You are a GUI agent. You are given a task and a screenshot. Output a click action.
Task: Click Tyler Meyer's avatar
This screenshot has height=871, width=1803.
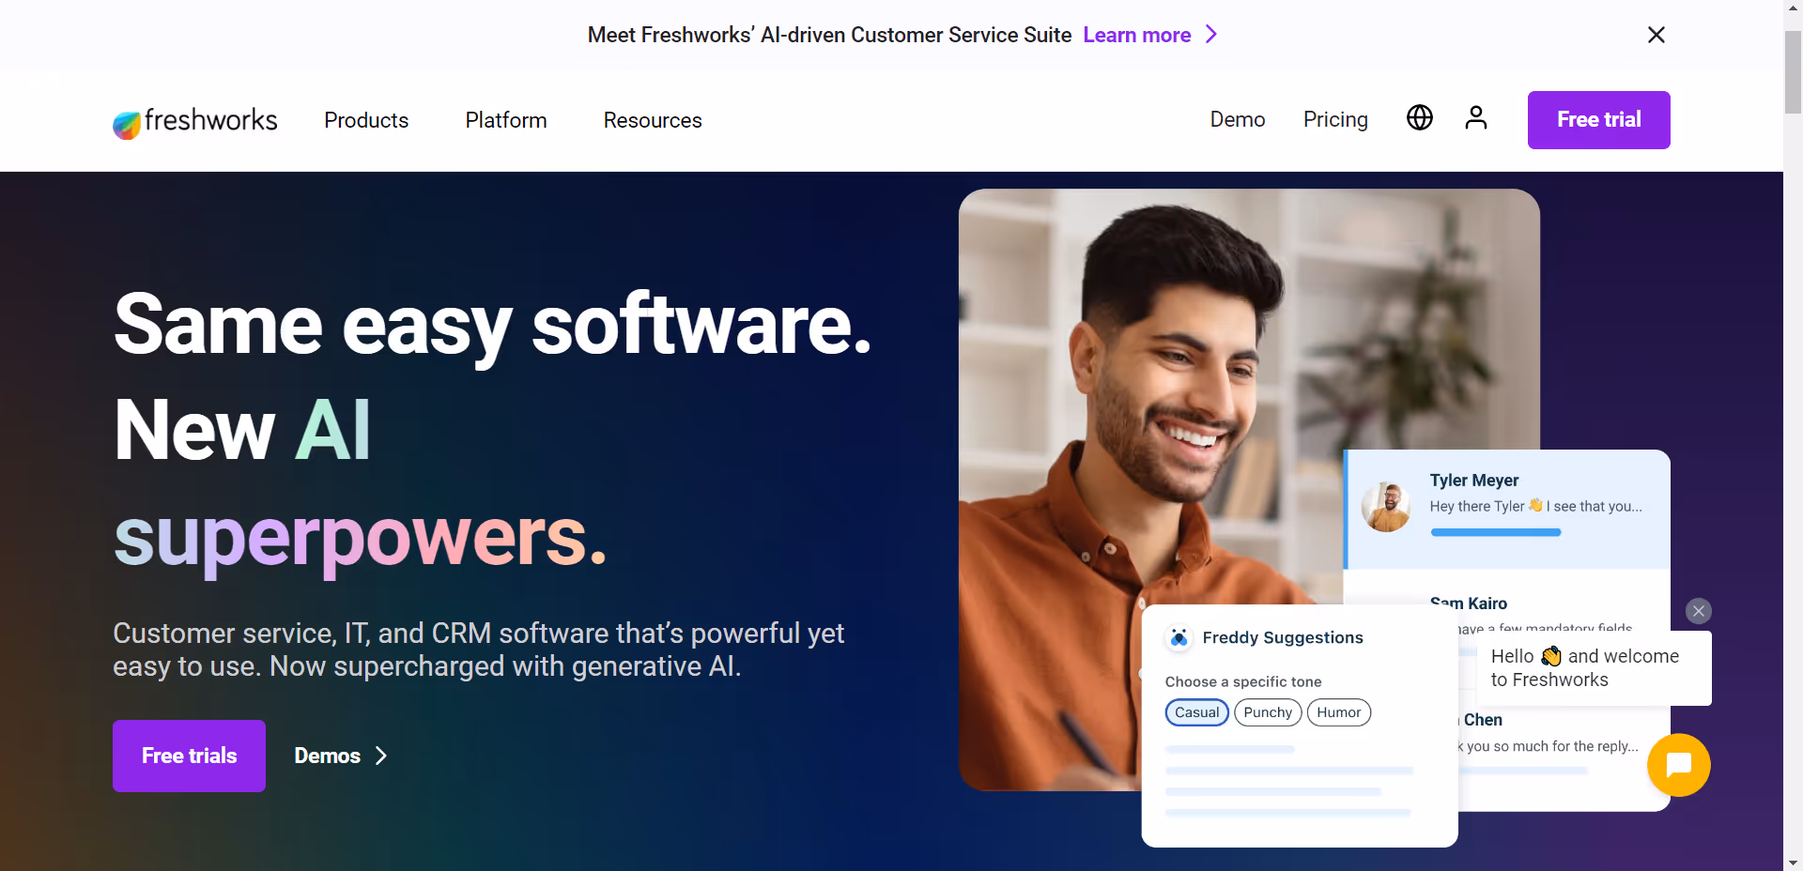point(1386,507)
